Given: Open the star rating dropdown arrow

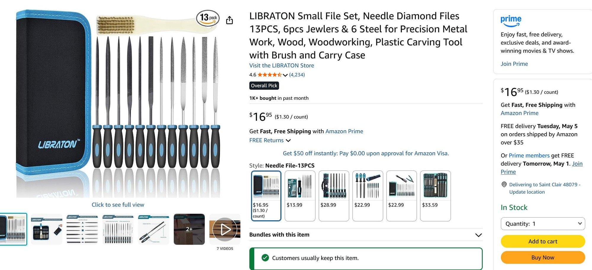Looking at the screenshot, I should pyautogui.click(x=285, y=75).
